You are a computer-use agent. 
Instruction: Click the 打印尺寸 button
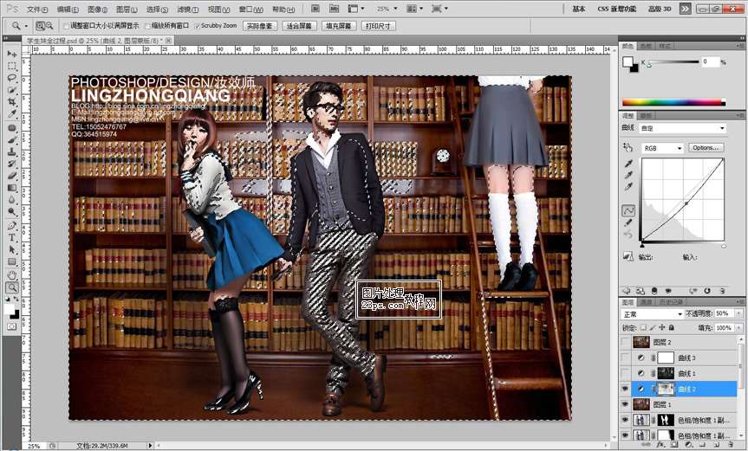click(378, 26)
